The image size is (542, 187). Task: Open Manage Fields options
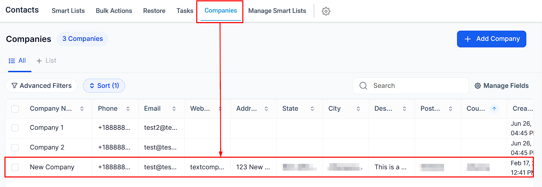(501, 86)
